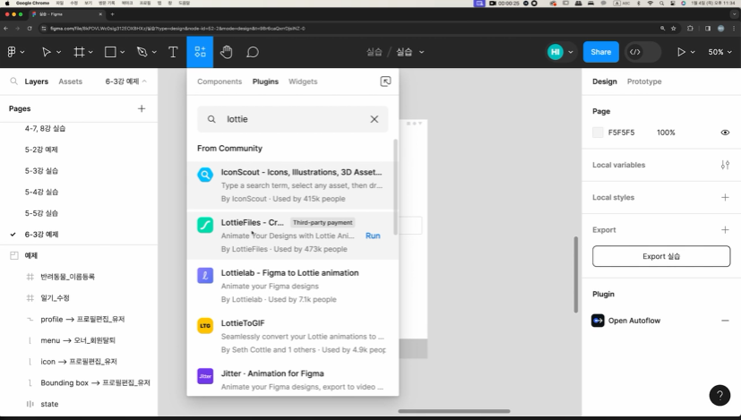Open the Figma main menu icon
The image size is (741, 420).
(x=12, y=52)
